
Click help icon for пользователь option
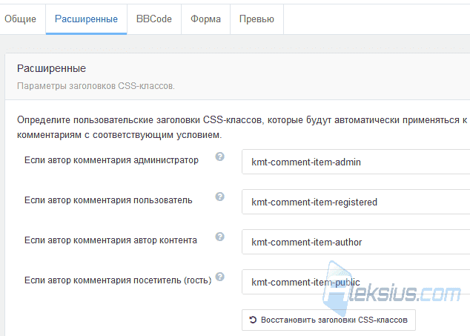click(219, 197)
